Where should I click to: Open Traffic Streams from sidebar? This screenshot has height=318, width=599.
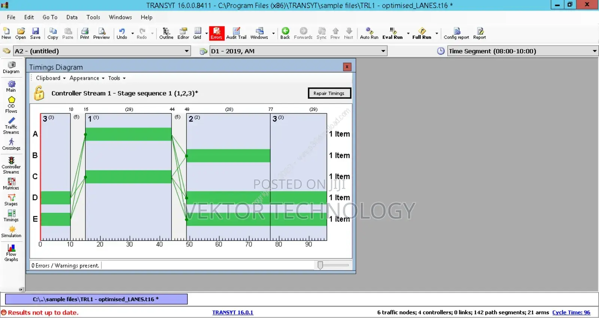(11, 126)
